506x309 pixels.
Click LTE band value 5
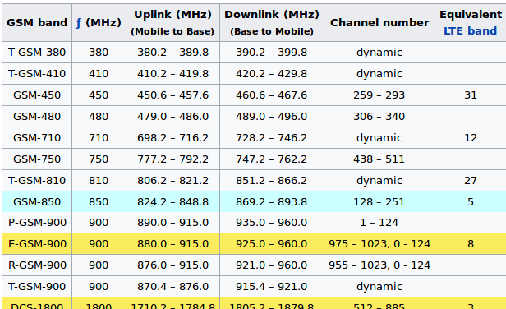471,201
